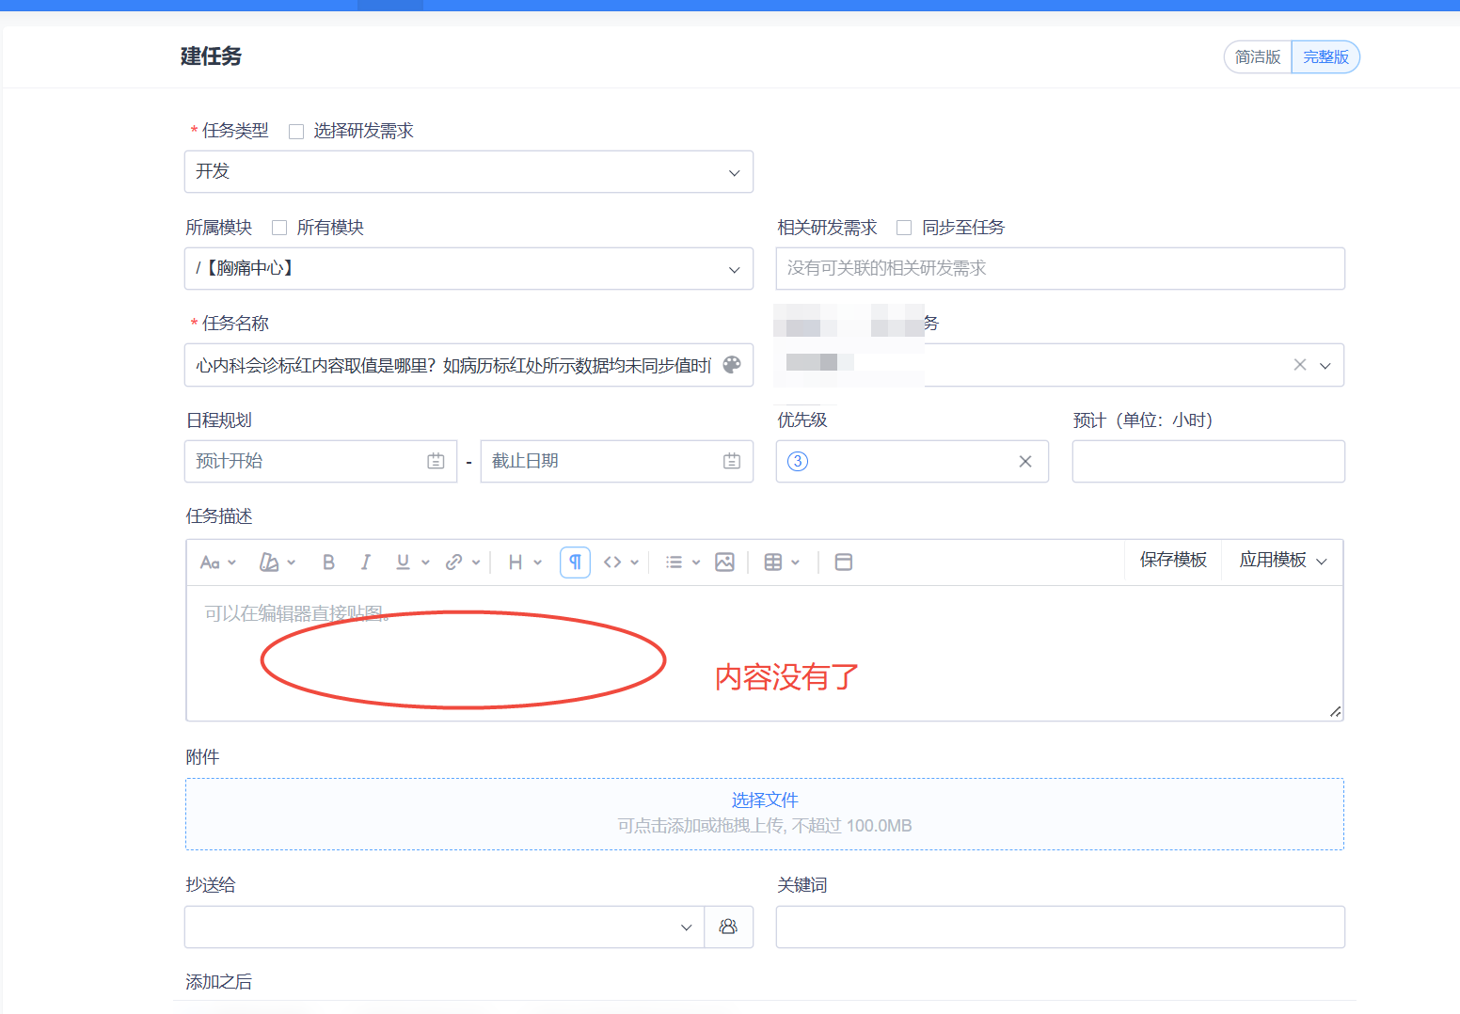Viewport: 1460px width, 1014px height.
Task: Select the paragraph format icon
Action: [x=575, y=562]
